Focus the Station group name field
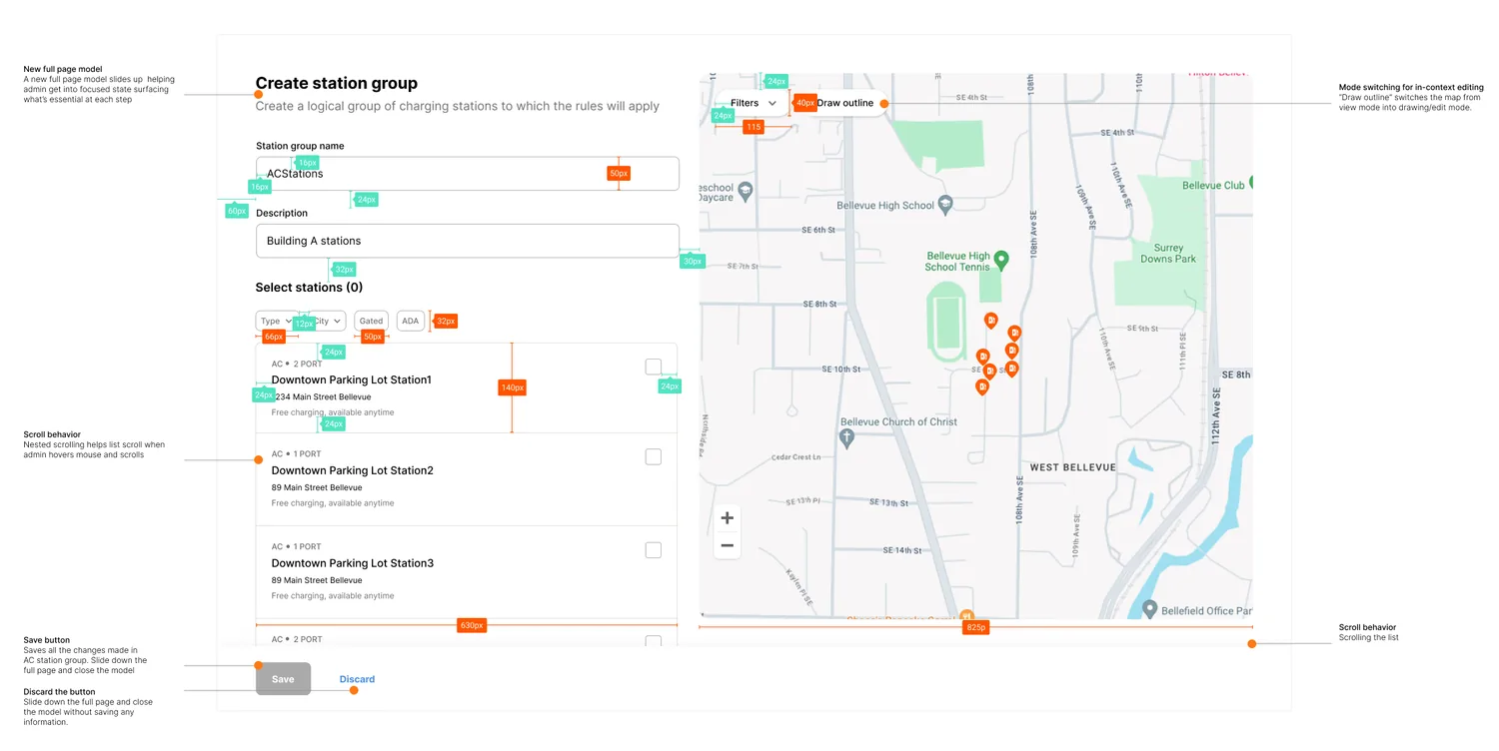 pyautogui.click(x=468, y=174)
